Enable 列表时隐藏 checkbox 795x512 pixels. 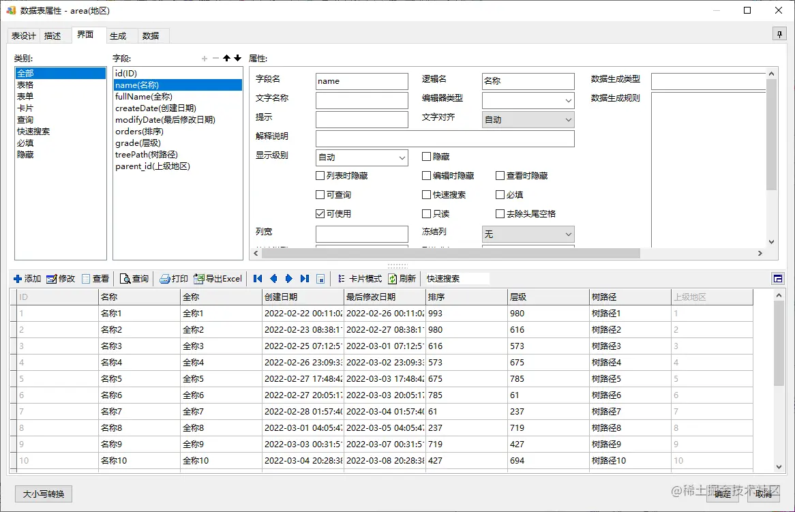pyautogui.click(x=320, y=175)
